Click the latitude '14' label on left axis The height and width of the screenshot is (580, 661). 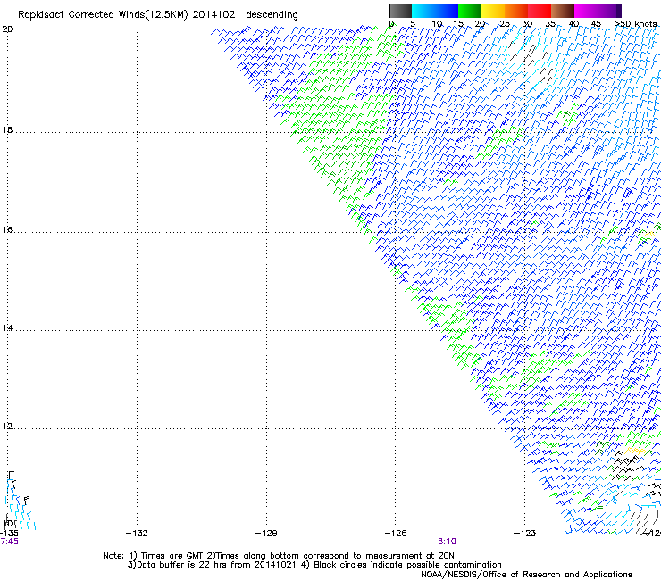tap(7, 327)
